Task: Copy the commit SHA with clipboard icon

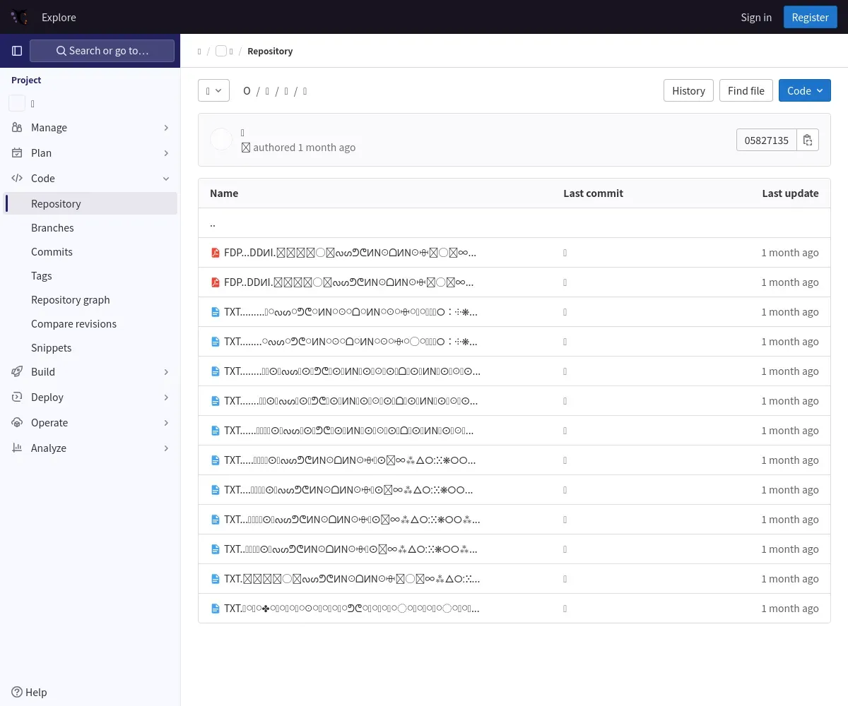Action: tap(808, 140)
